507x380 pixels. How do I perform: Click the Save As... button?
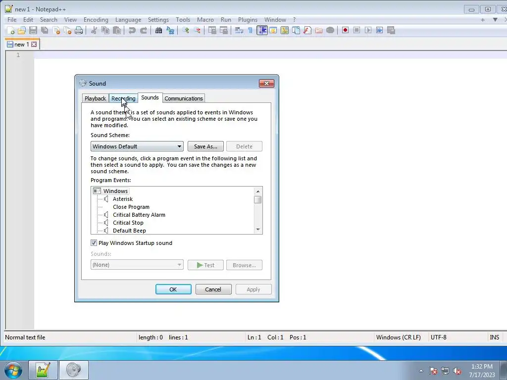205,146
